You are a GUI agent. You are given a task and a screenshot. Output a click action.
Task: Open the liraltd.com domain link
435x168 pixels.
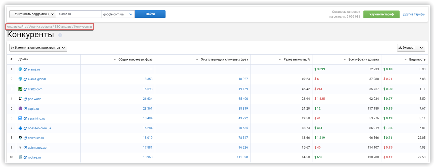tap(35, 89)
